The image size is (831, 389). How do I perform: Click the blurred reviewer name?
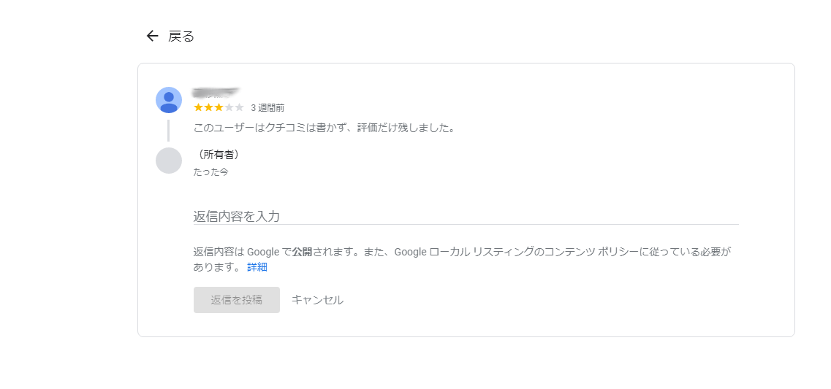[216, 93]
